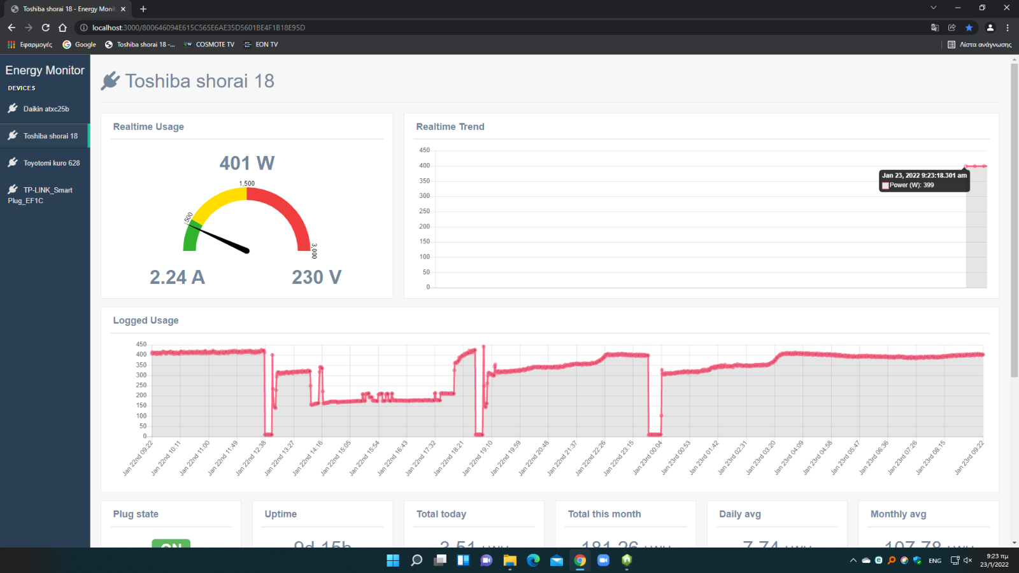
Task: Open the Chrome three-dot menu
Action: tap(1008, 27)
